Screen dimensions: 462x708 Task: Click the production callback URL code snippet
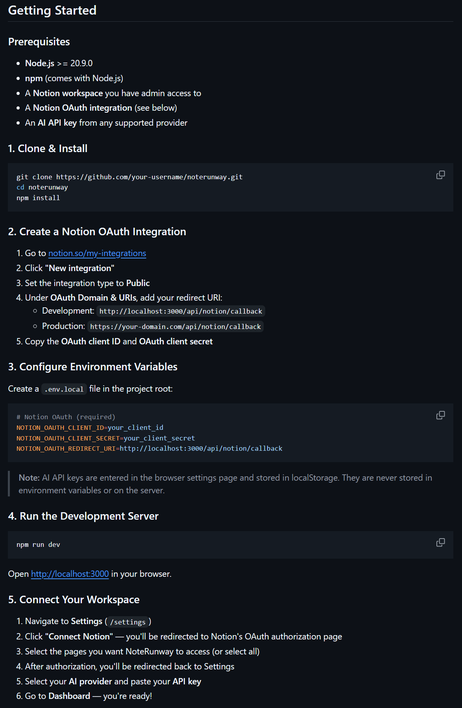(x=175, y=327)
